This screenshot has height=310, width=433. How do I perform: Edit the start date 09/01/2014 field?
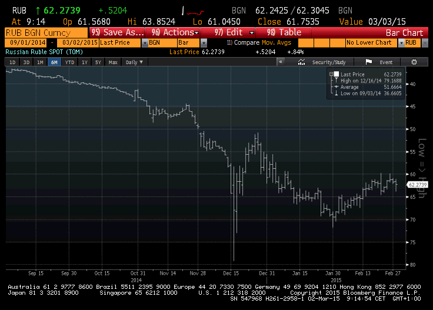tap(26, 43)
